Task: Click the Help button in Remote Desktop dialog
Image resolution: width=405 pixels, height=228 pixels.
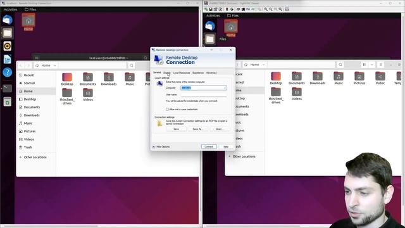Action: tap(226, 146)
